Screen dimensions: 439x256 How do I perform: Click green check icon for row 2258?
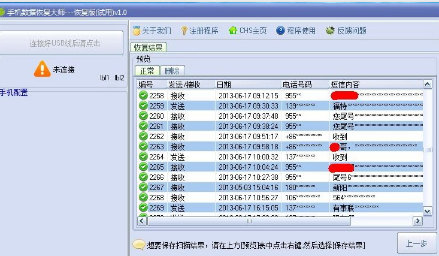[x=143, y=95]
